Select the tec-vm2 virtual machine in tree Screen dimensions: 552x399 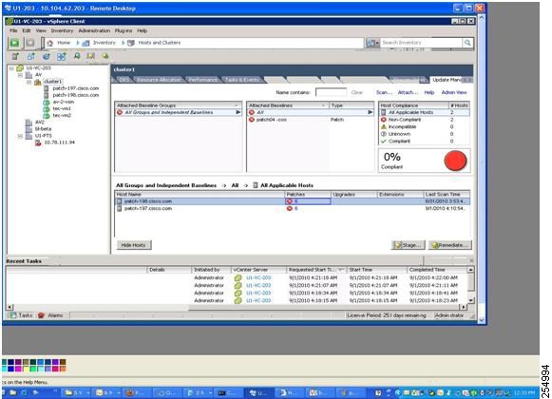click(x=62, y=116)
